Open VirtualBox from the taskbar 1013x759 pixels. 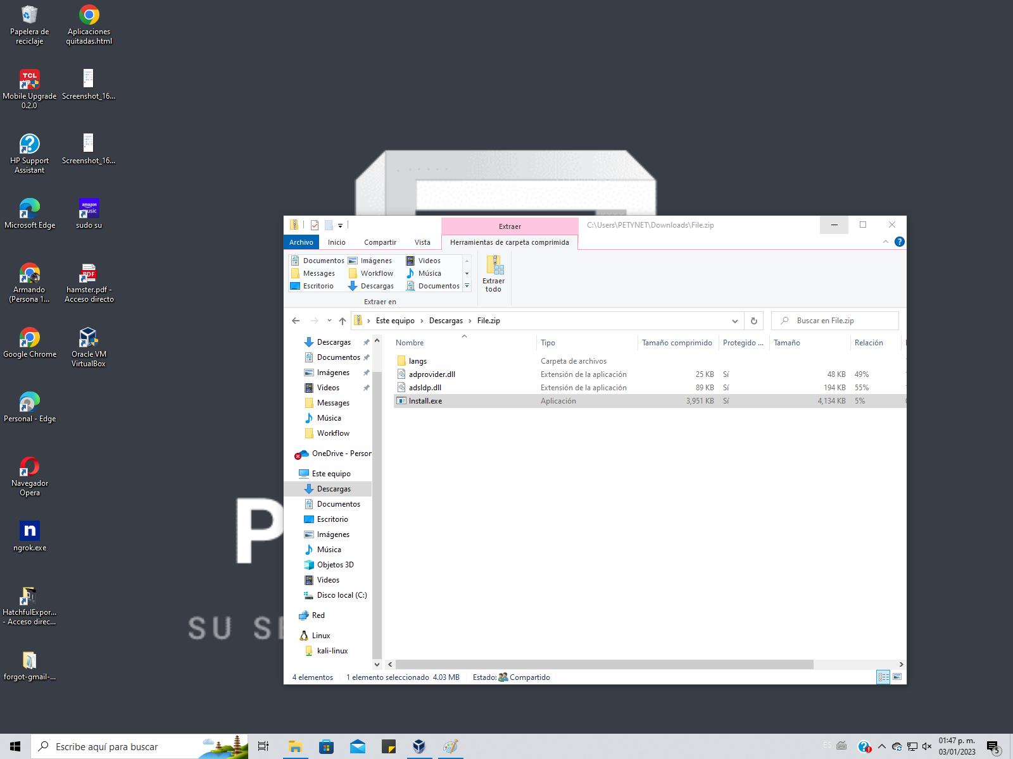(418, 746)
